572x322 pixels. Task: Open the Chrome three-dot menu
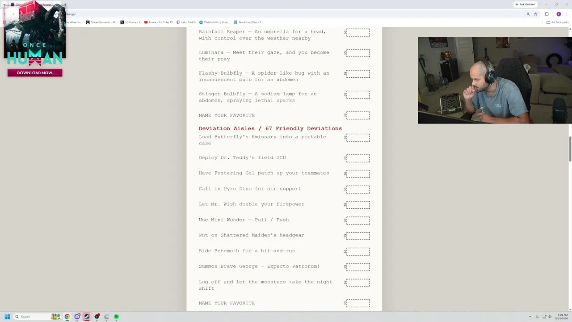pos(567,14)
